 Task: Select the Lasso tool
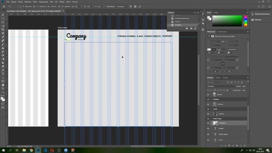[3, 22]
